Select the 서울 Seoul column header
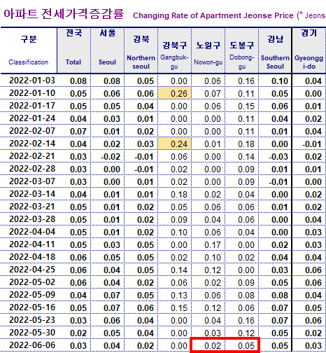This screenshot has width=326, height=353. [x=108, y=50]
